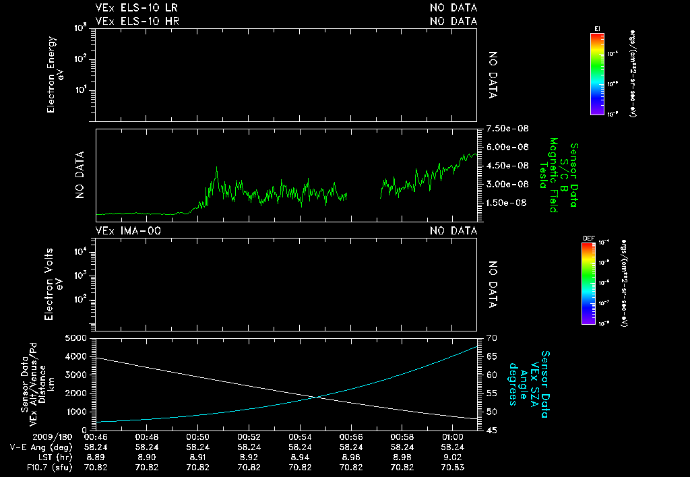Click the '3.00e-08' magnetic field tick
The height and width of the screenshot is (477, 690).
(x=507, y=184)
